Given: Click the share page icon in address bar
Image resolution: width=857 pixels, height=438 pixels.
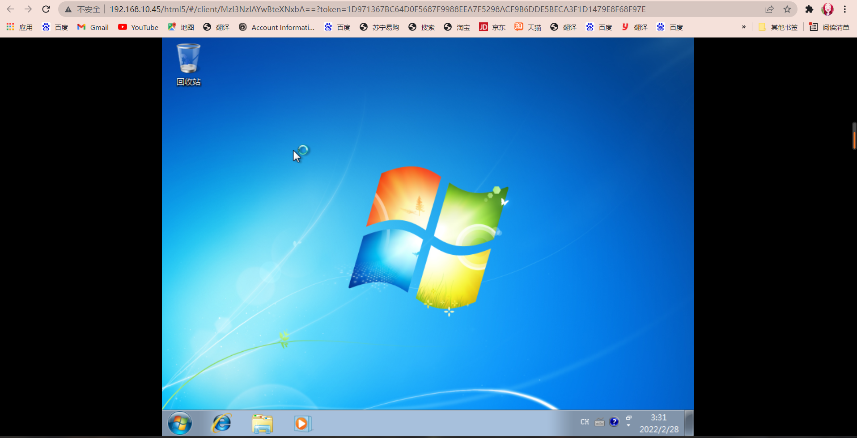Looking at the screenshot, I should tap(769, 9).
